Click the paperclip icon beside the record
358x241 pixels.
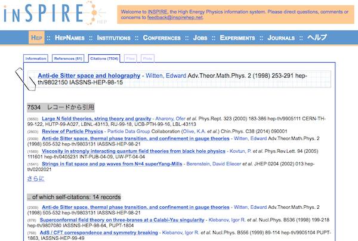tap(26, 79)
